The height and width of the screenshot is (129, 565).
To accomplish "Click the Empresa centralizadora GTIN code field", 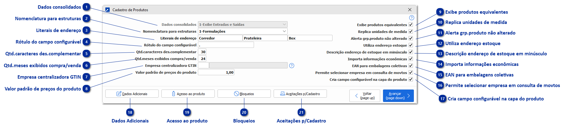I will (203, 66).
